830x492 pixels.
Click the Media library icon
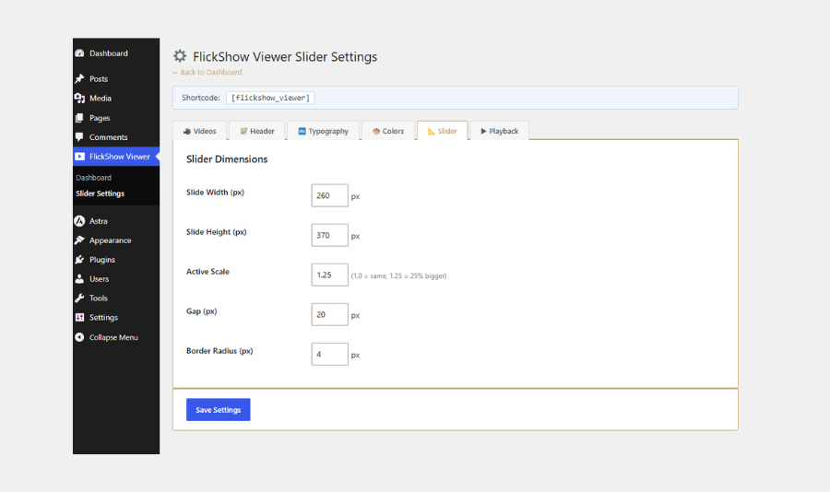(x=79, y=99)
